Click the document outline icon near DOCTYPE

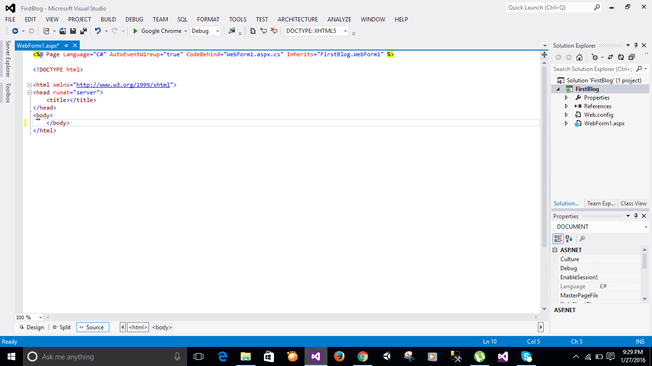(253, 31)
